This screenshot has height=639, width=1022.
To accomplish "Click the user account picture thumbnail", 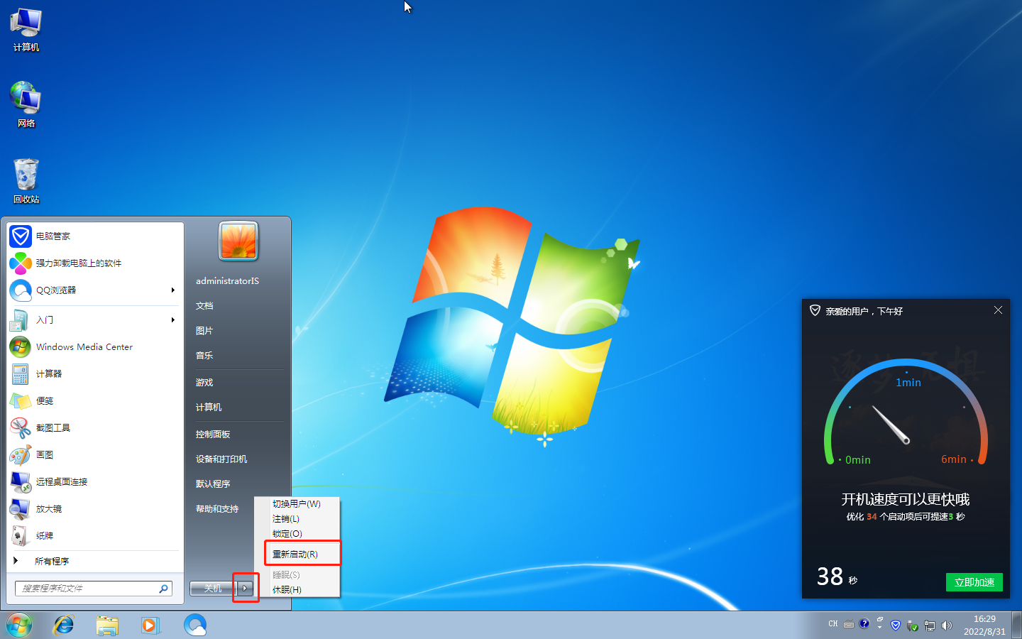I will [x=238, y=241].
